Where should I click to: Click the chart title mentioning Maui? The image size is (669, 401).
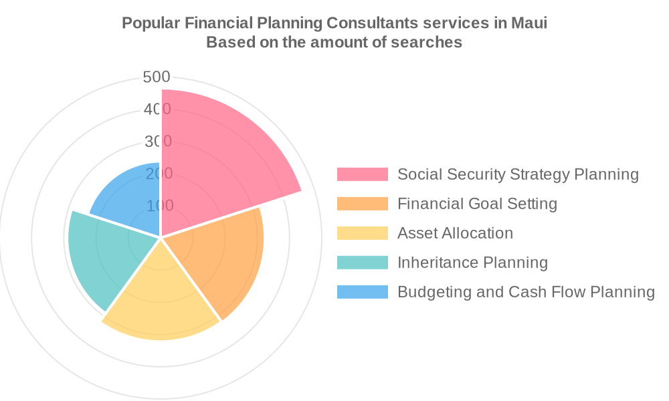(334, 23)
